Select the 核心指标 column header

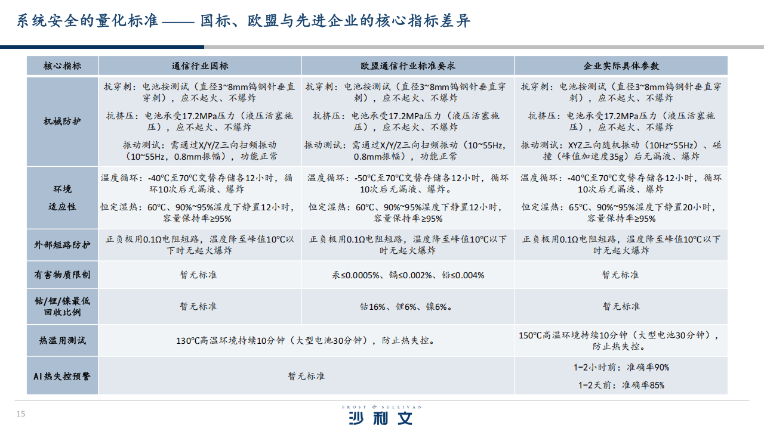(62, 66)
